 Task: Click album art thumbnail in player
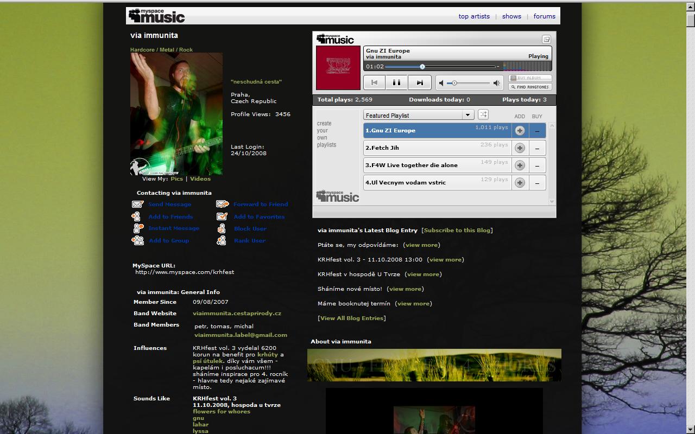338,68
